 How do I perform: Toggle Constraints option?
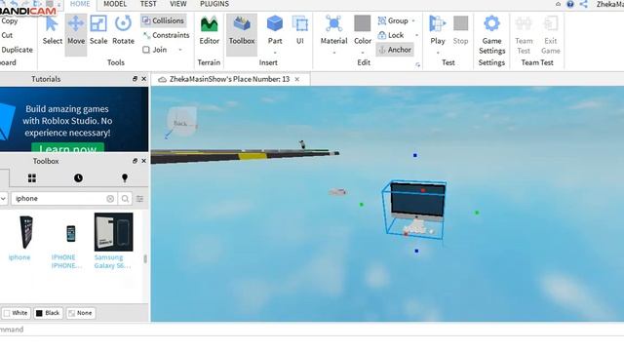[167, 35]
